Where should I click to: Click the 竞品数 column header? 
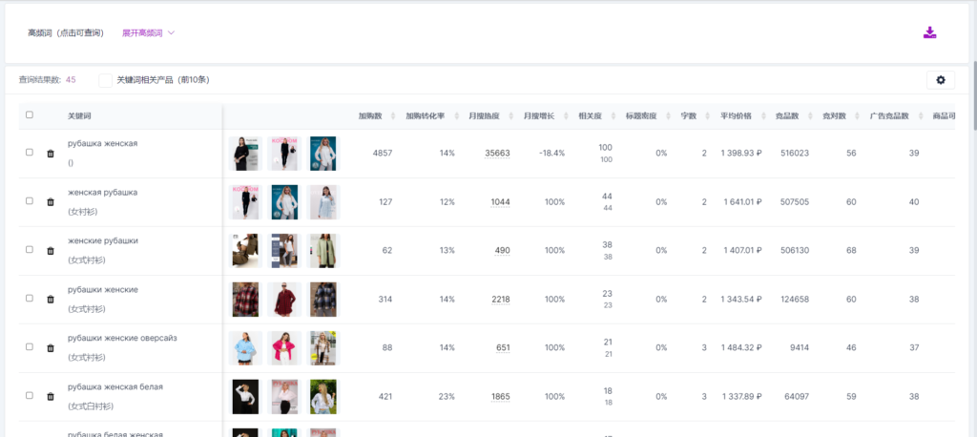pos(787,116)
